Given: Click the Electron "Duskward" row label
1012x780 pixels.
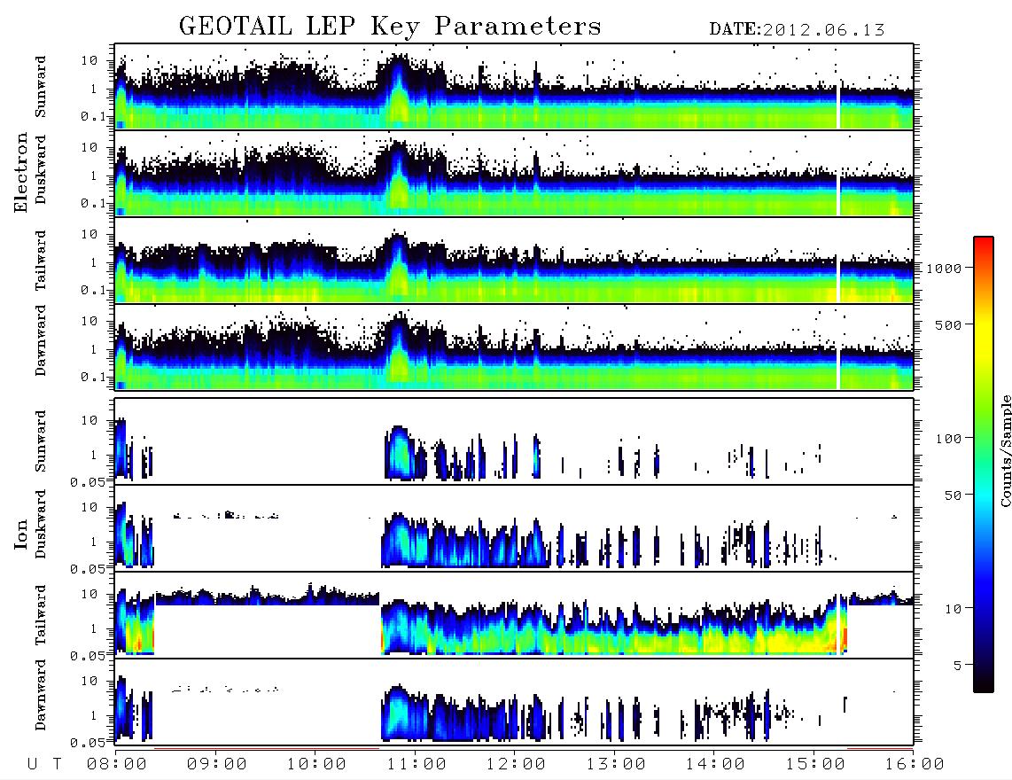Looking at the screenshot, I should 41,169.
